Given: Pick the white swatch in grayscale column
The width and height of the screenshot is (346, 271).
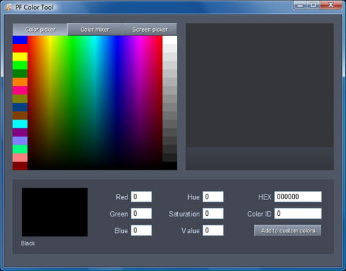Looking at the screenshot, I should [170, 40].
